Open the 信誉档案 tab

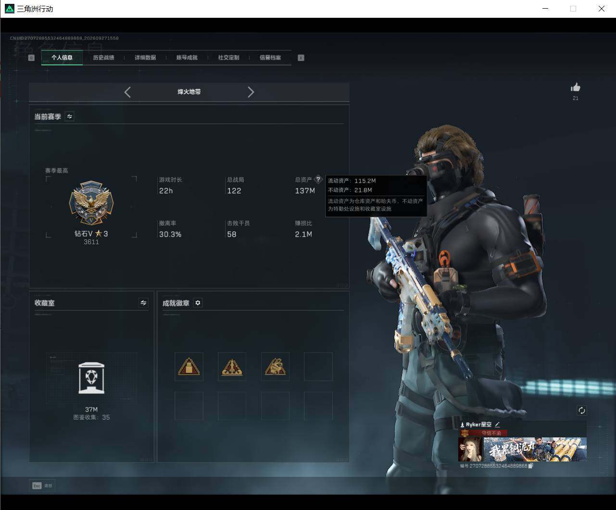point(270,58)
